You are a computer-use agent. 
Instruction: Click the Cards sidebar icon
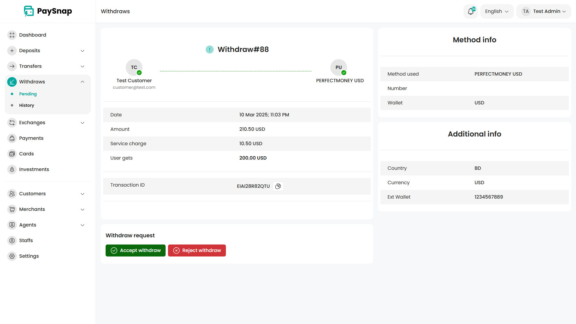pos(12,154)
